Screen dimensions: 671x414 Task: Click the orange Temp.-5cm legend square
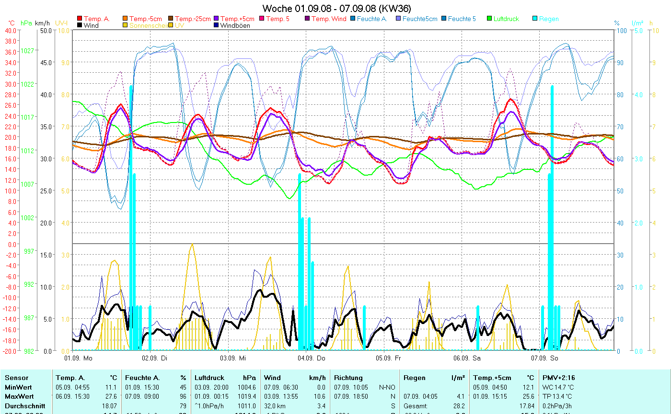126,19
